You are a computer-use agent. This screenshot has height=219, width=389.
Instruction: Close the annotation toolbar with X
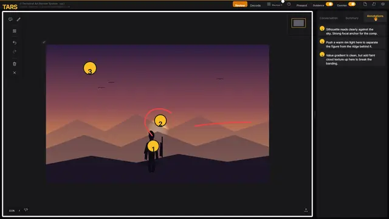(15, 73)
